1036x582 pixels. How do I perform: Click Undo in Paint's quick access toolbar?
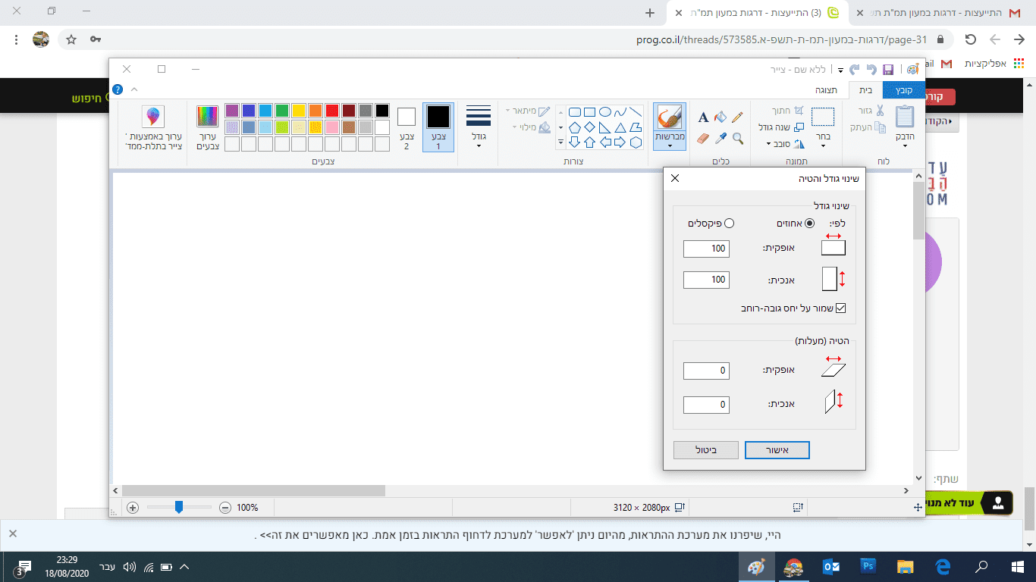click(x=871, y=69)
